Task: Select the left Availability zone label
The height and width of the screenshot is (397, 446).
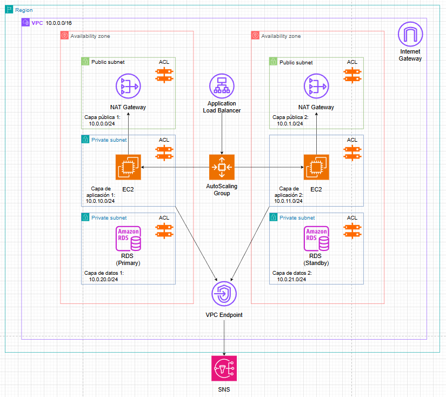Action: pos(90,36)
